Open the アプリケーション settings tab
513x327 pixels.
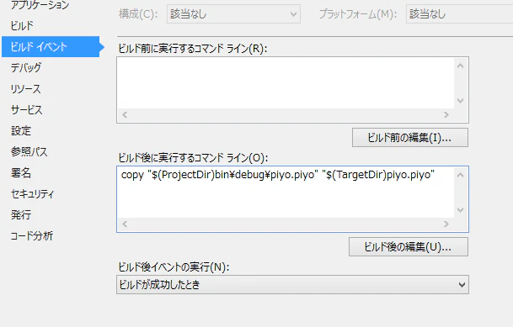[40, 5]
